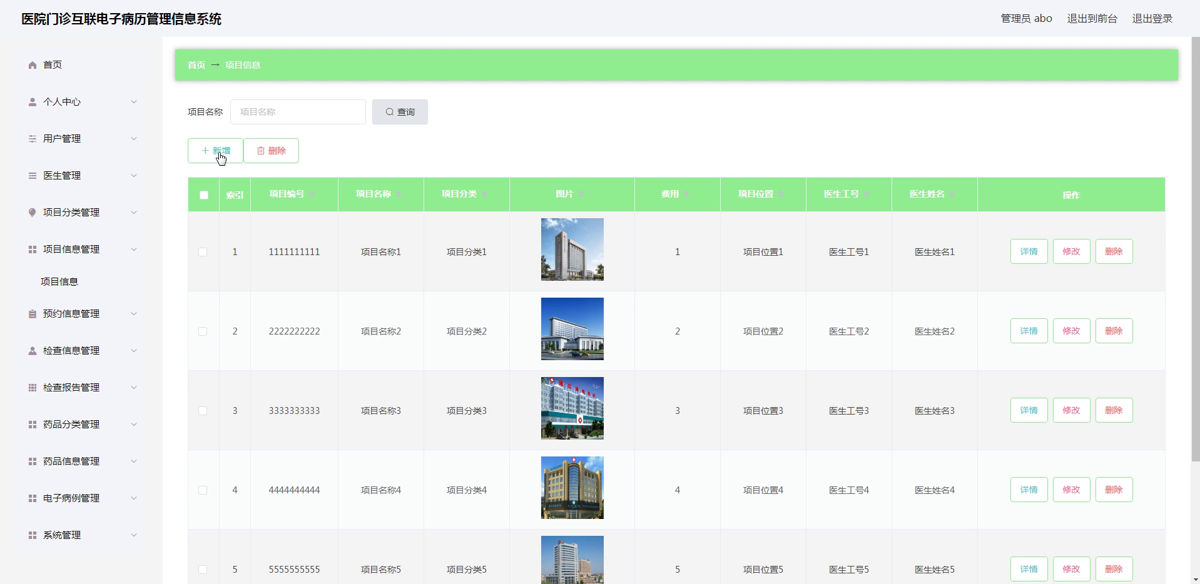Sort by 项目名称 column sort arrows
The height and width of the screenshot is (584, 1200).
click(x=399, y=194)
